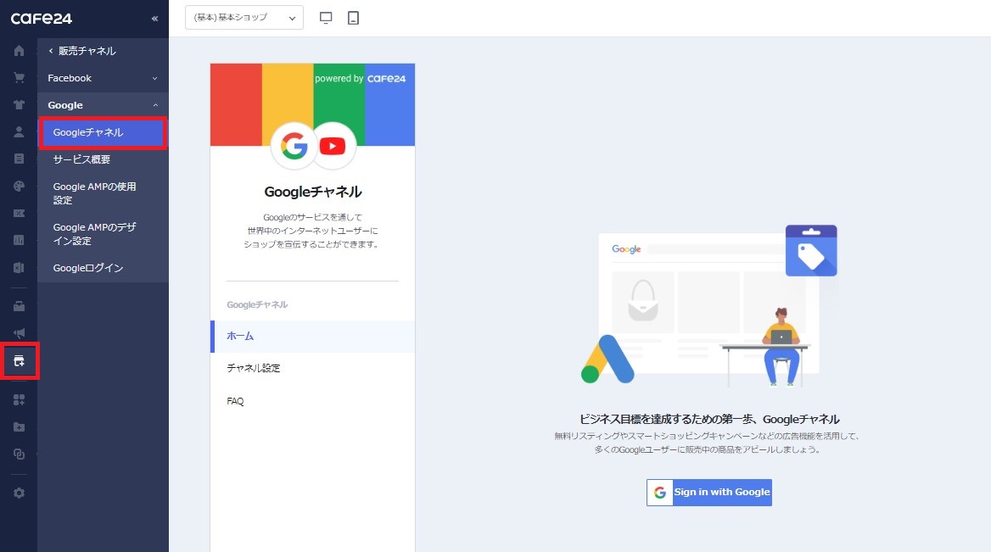This screenshot has width=991, height=552.
Task: Open the bulletin board document icon
Action: pos(19,159)
